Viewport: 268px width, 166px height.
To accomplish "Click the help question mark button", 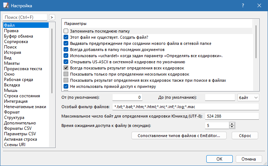I will click(243, 6).
